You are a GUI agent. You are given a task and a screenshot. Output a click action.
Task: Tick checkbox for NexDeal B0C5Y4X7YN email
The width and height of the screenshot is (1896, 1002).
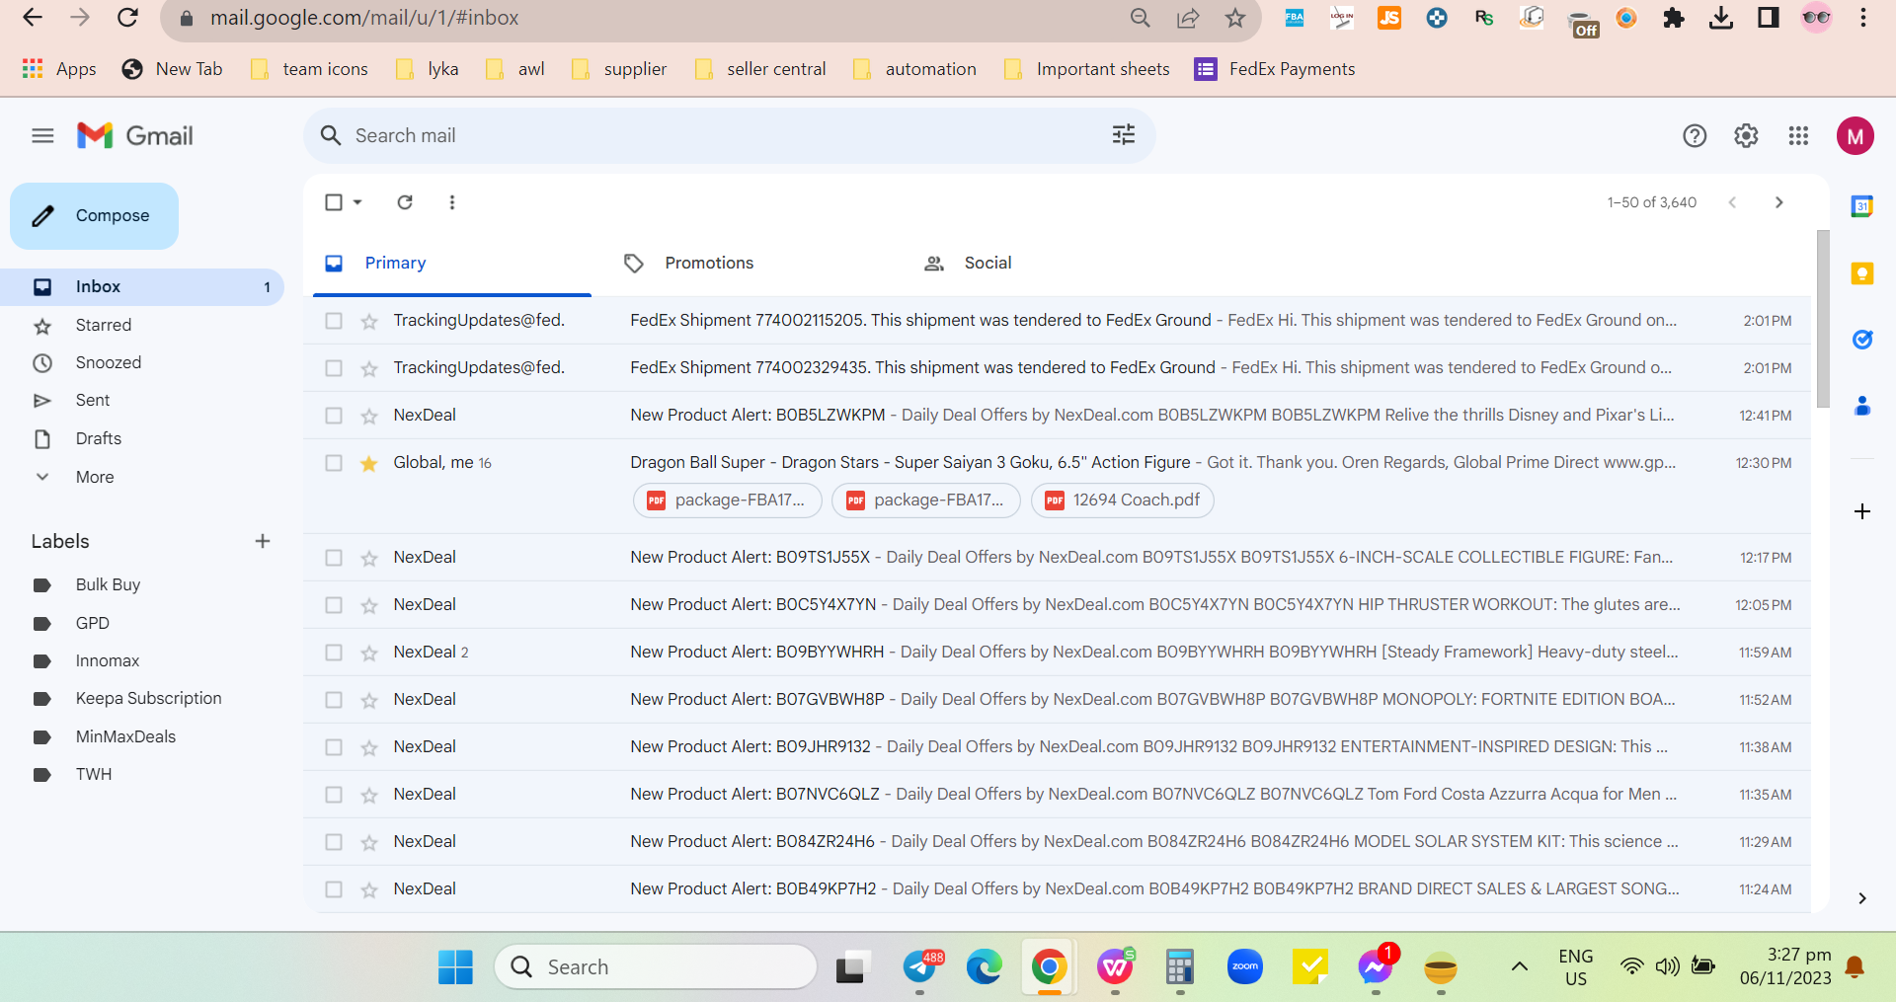click(x=334, y=605)
